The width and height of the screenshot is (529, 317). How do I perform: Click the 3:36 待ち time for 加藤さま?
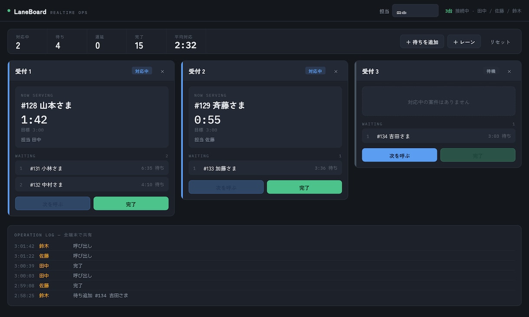coord(326,168)
